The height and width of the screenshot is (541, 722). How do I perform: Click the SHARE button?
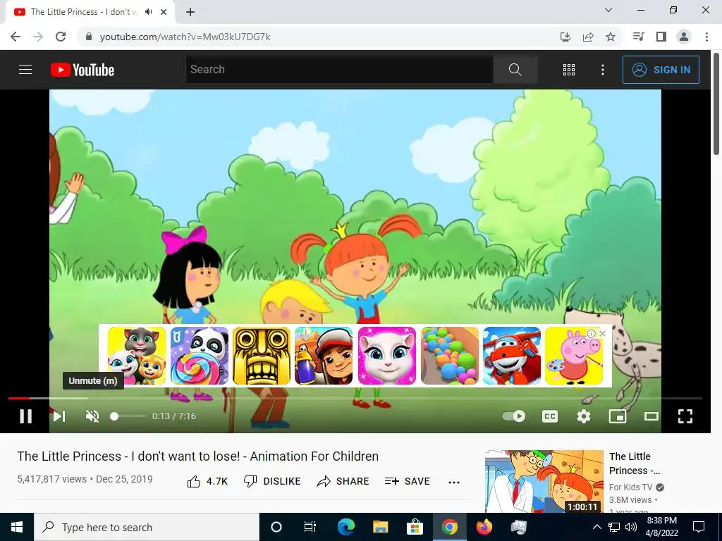pos(343,481)
